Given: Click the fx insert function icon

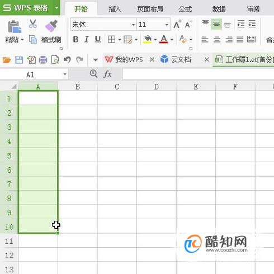Looking at the screenshot, I should click(107, 74).
